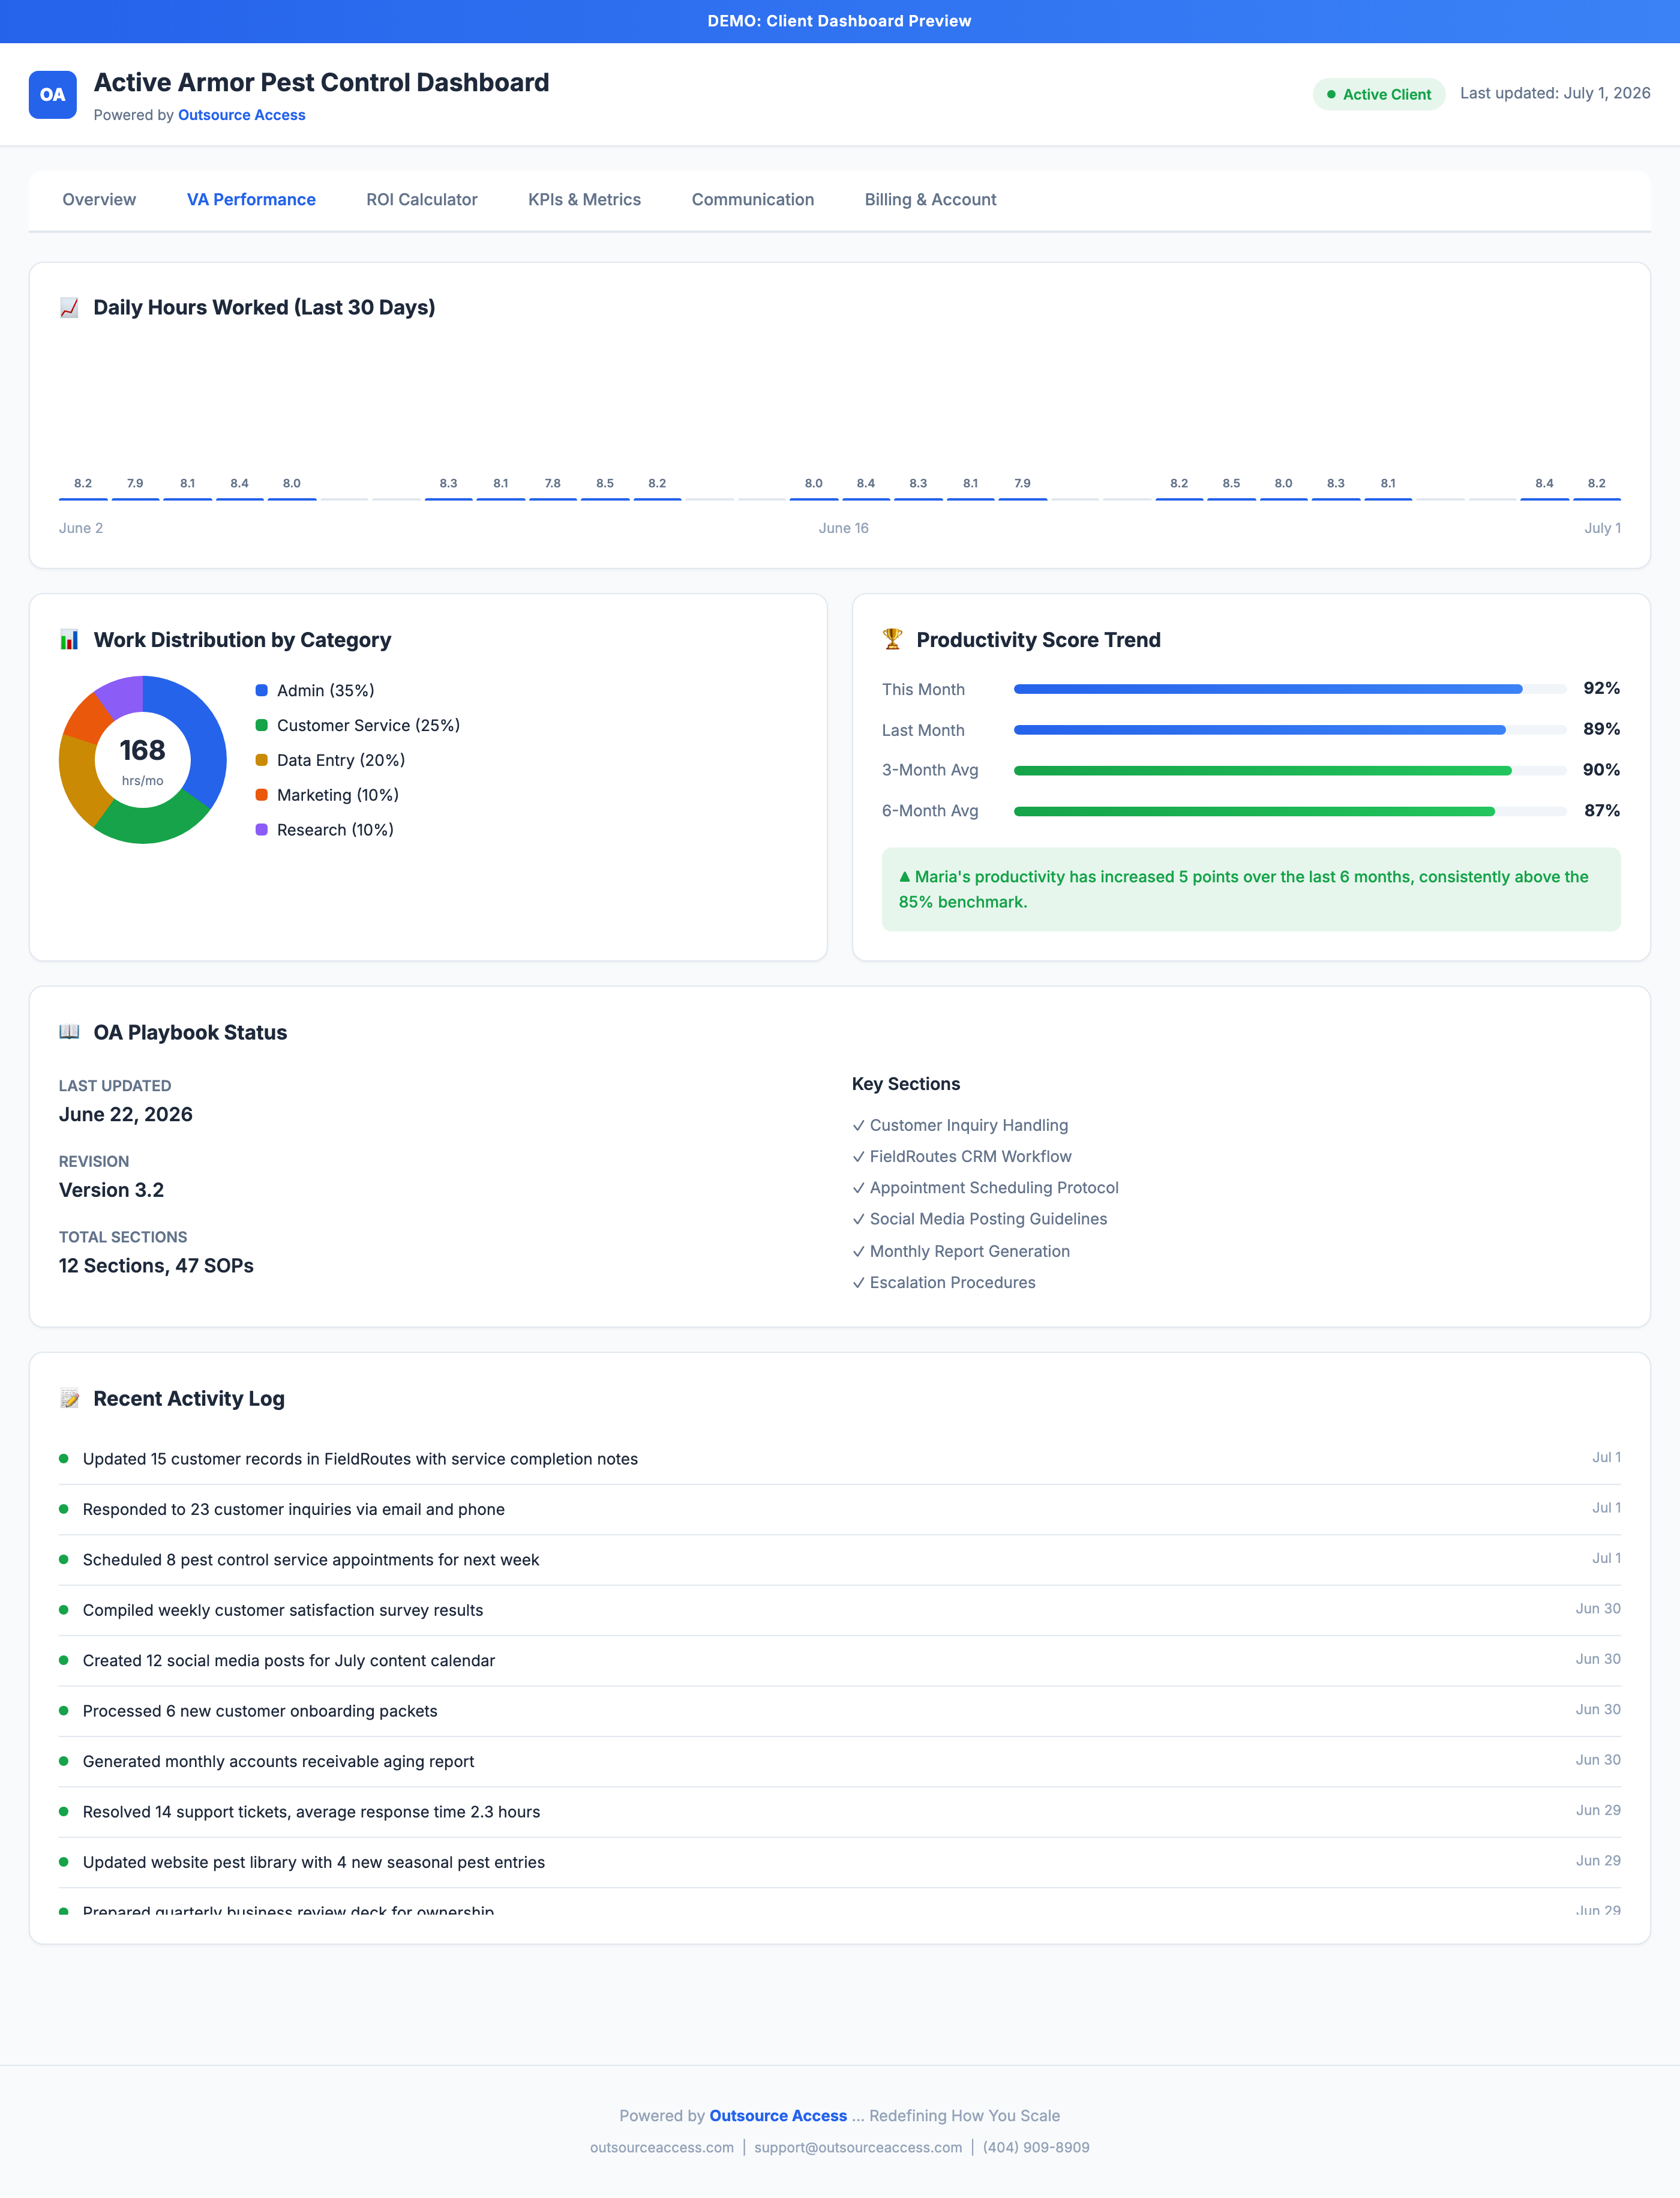Click the 92% productivity value
The width and height of the screenshot is (1680, 2198).
1601,688
